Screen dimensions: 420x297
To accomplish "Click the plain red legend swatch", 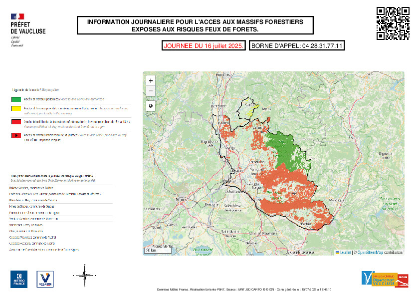I will [16, 122].
